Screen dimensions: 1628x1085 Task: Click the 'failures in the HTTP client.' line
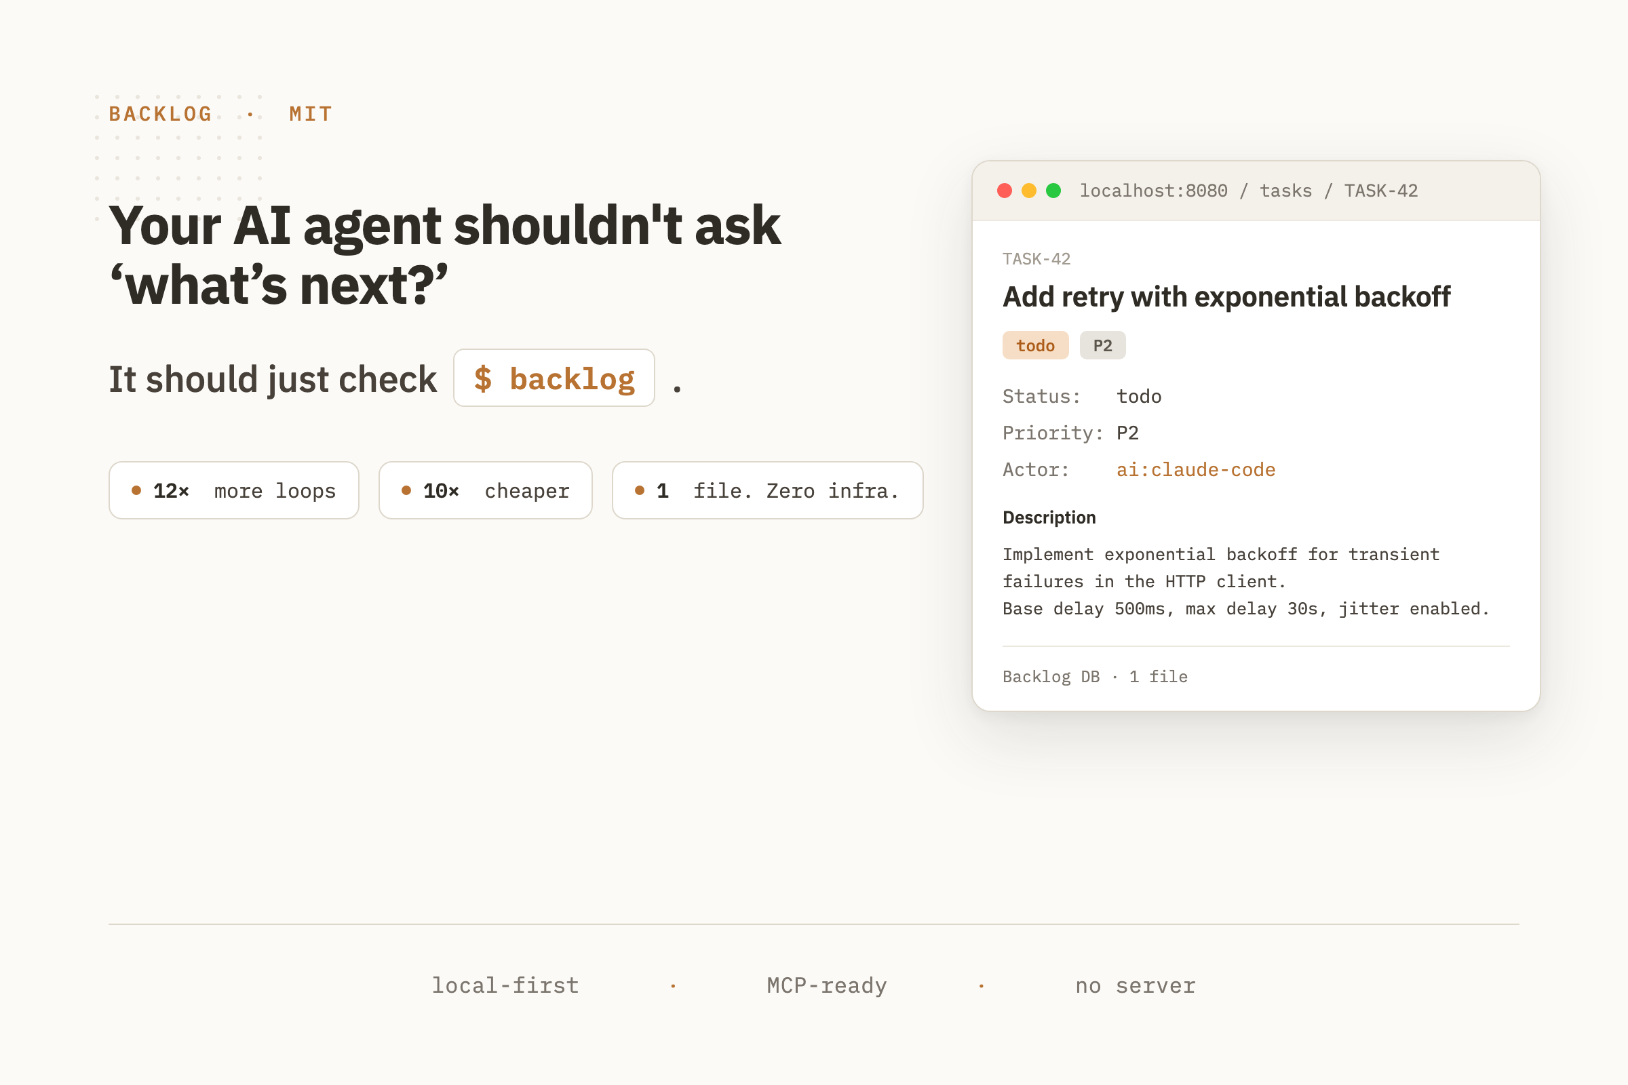click(x=1144, y=581)
